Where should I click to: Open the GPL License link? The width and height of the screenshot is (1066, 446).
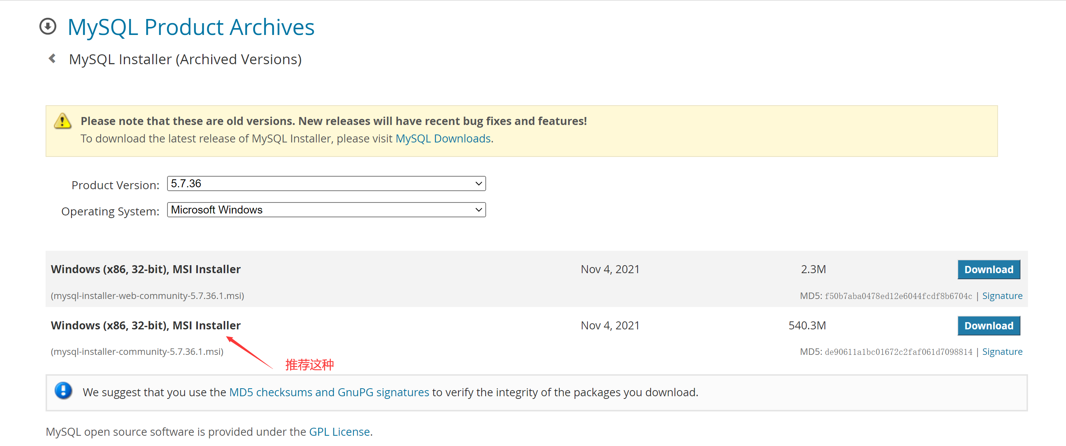pyautogui.click(x=340, y=431)
